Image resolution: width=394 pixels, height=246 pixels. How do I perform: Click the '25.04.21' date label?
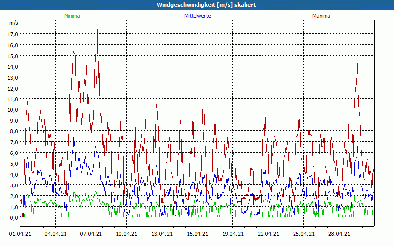(303, 234)
